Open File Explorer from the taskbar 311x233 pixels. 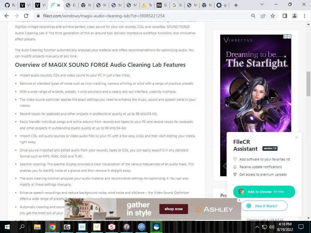click(37, 227)
